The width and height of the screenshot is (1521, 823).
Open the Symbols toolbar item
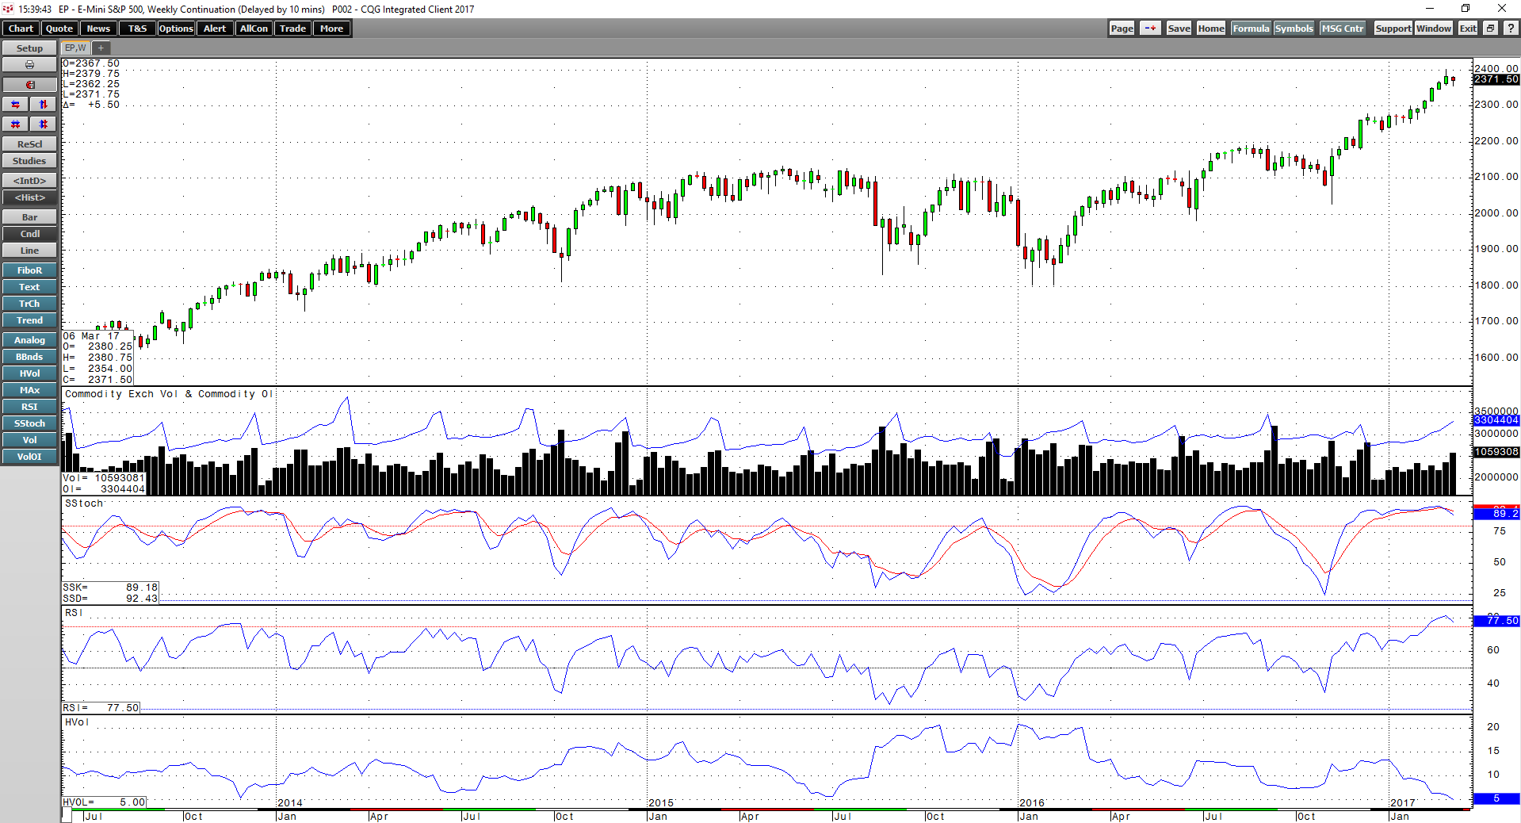coord(1294,29)
